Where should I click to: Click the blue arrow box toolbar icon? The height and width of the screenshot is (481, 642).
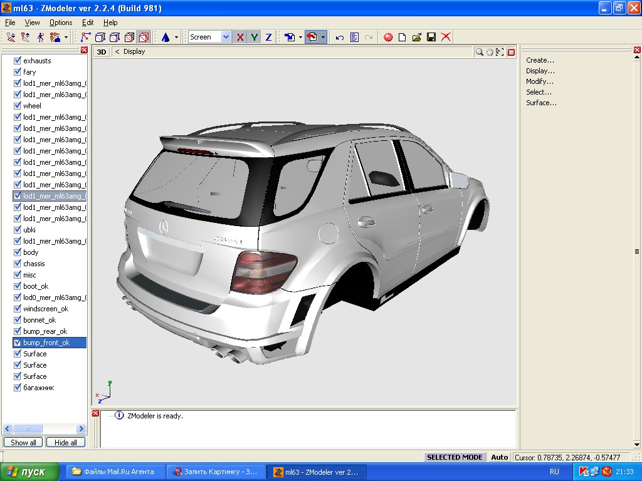(x=290, y=37)
